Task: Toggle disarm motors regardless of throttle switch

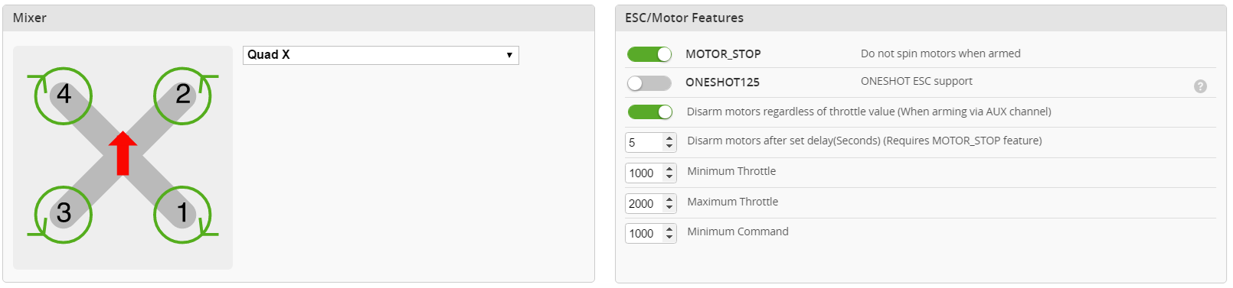Action: tap(649, 112)
